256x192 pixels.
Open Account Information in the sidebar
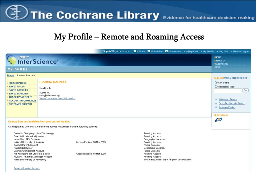point(22,100)
